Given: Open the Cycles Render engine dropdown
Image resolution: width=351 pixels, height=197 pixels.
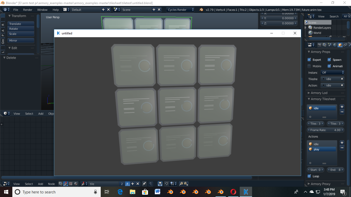Looking at the screenshot, I should [181, 10].
